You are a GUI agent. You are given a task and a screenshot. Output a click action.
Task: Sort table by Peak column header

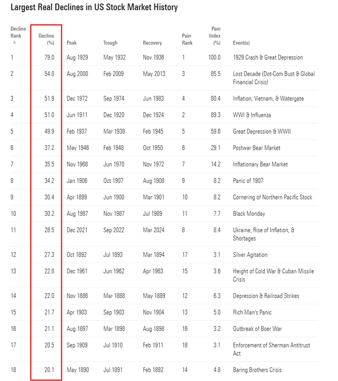71,43
